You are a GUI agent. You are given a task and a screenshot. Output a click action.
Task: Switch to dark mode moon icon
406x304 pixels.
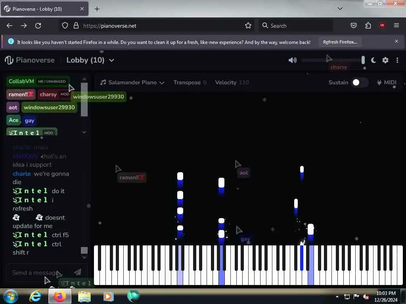point(373,60)
